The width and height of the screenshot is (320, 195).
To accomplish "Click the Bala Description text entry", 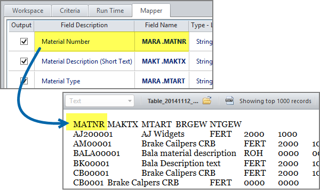I will click(181, 163).
